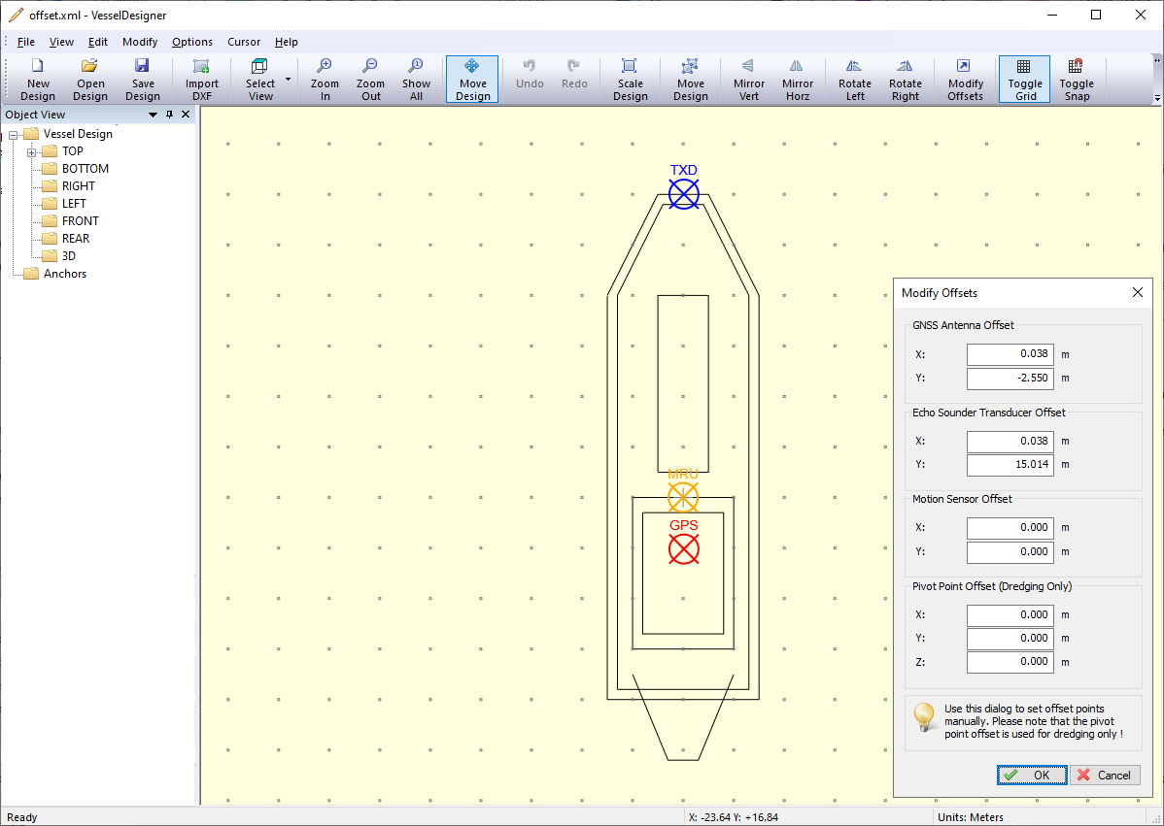Collapse the Vessel Design tree node

pyautogui.click(x=14, y=134)
